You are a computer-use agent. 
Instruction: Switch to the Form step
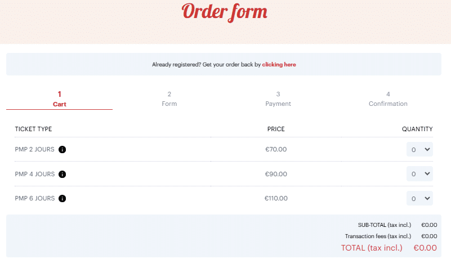[x=169, y=99]
